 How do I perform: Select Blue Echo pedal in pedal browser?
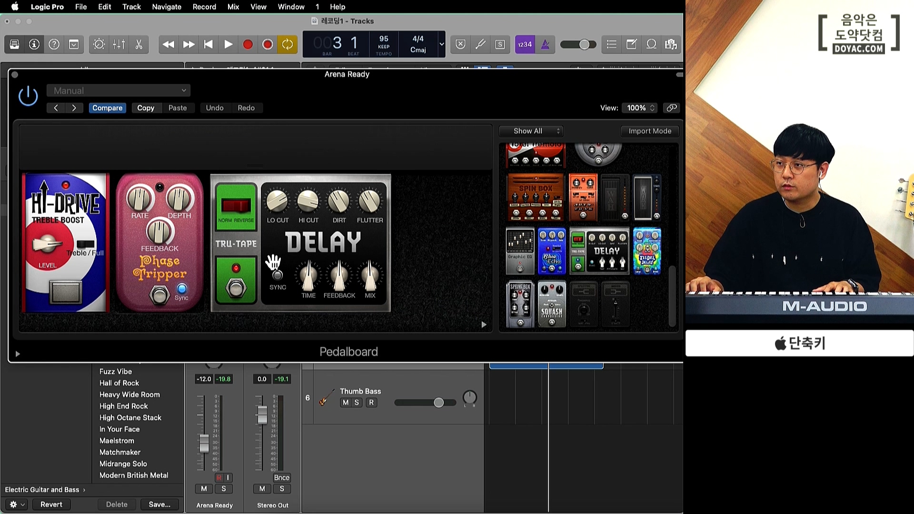[552, 251]
